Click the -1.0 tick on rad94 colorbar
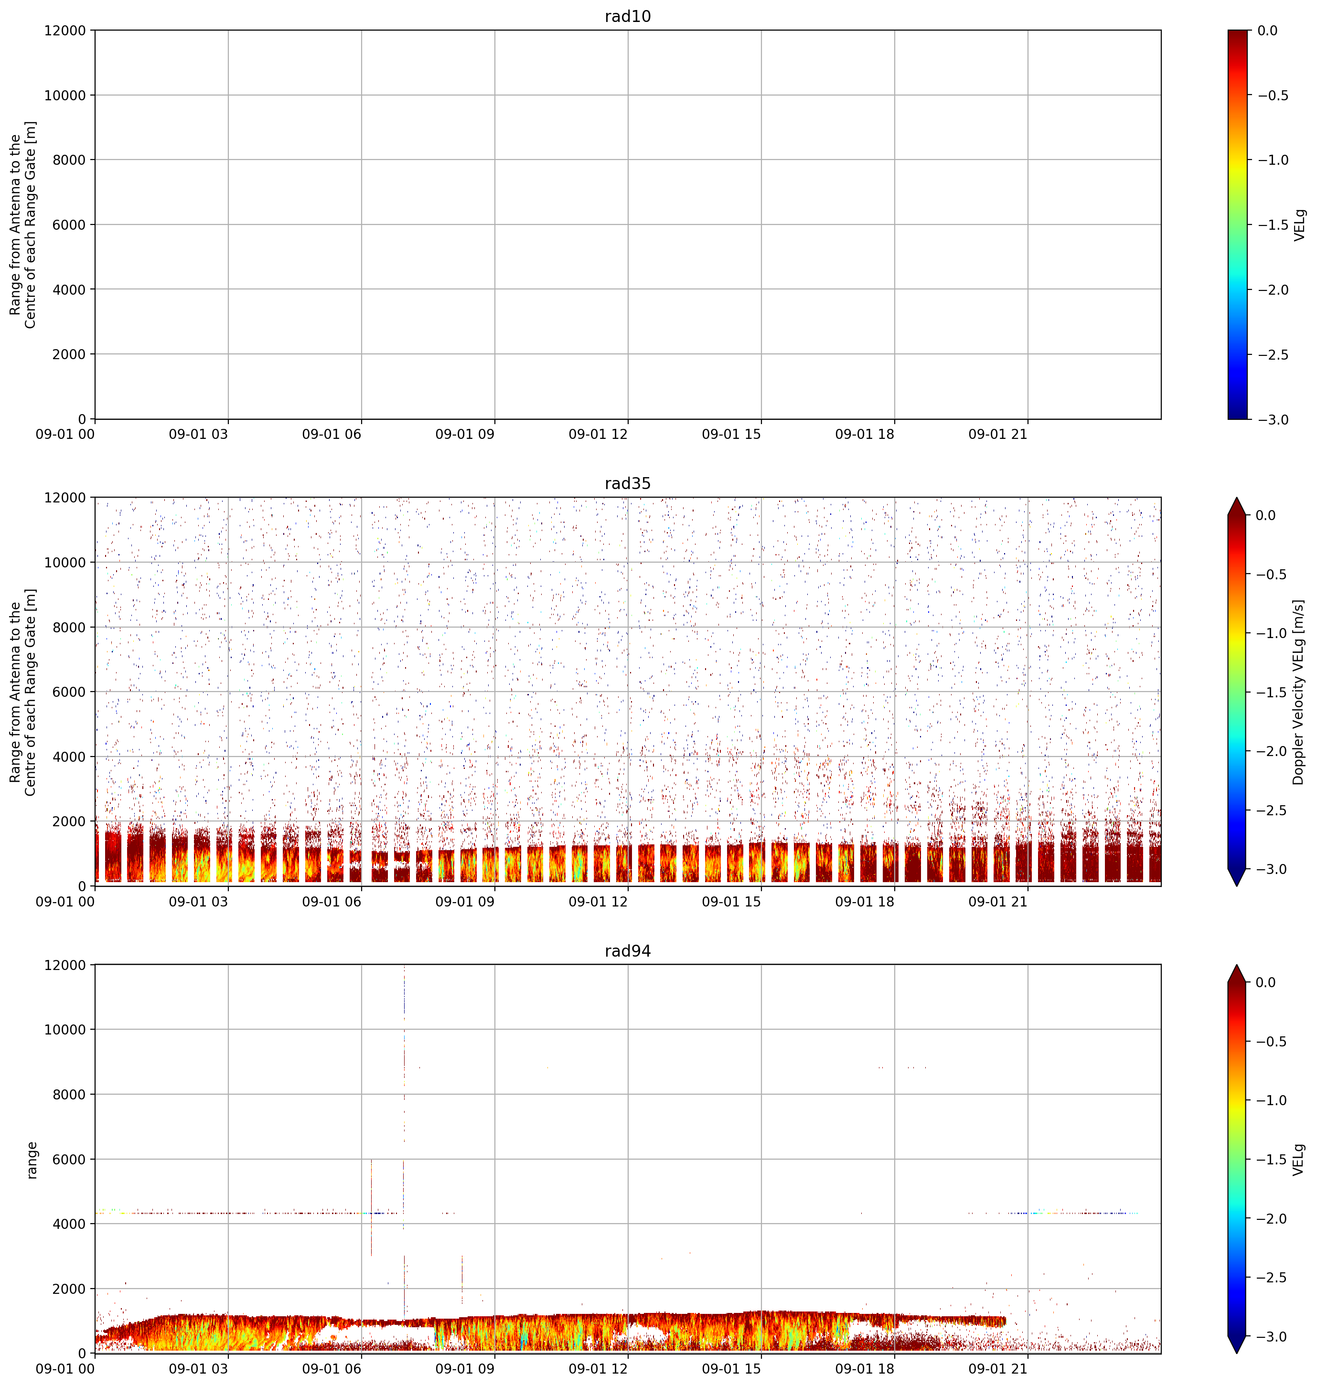The height and width of the screenshot is (1386, 1317). click(x=1272, y=1100)
